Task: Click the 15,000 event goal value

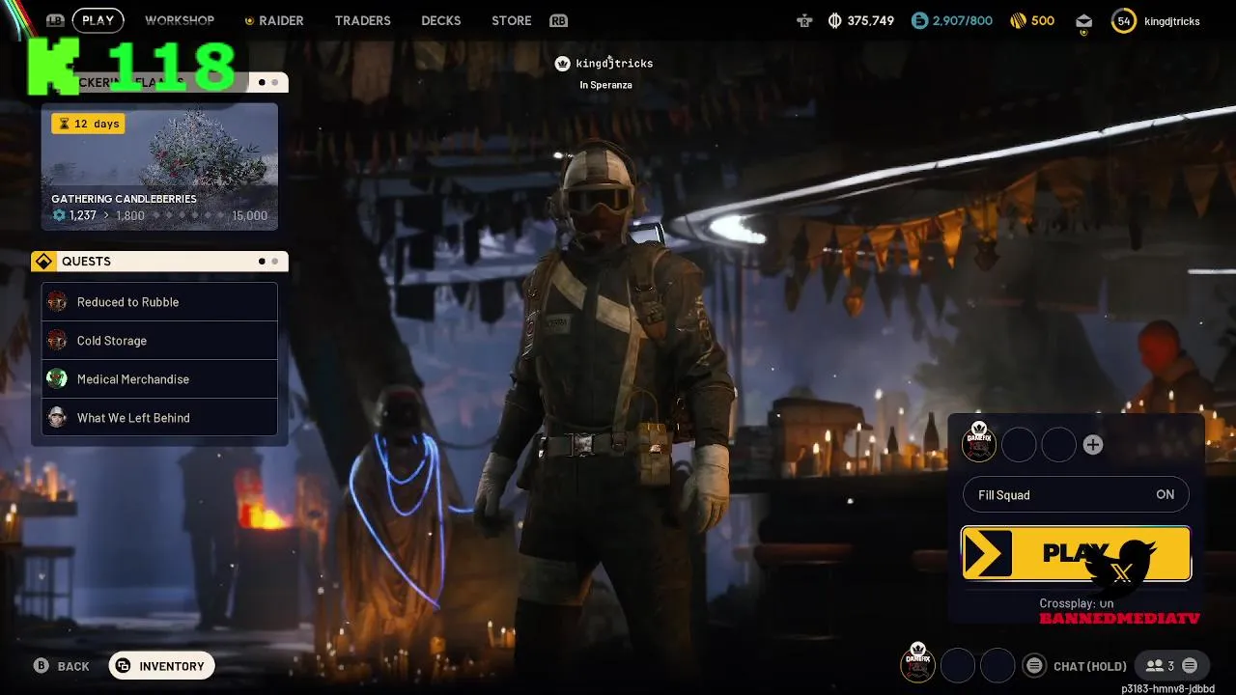Action: (250, 215)
